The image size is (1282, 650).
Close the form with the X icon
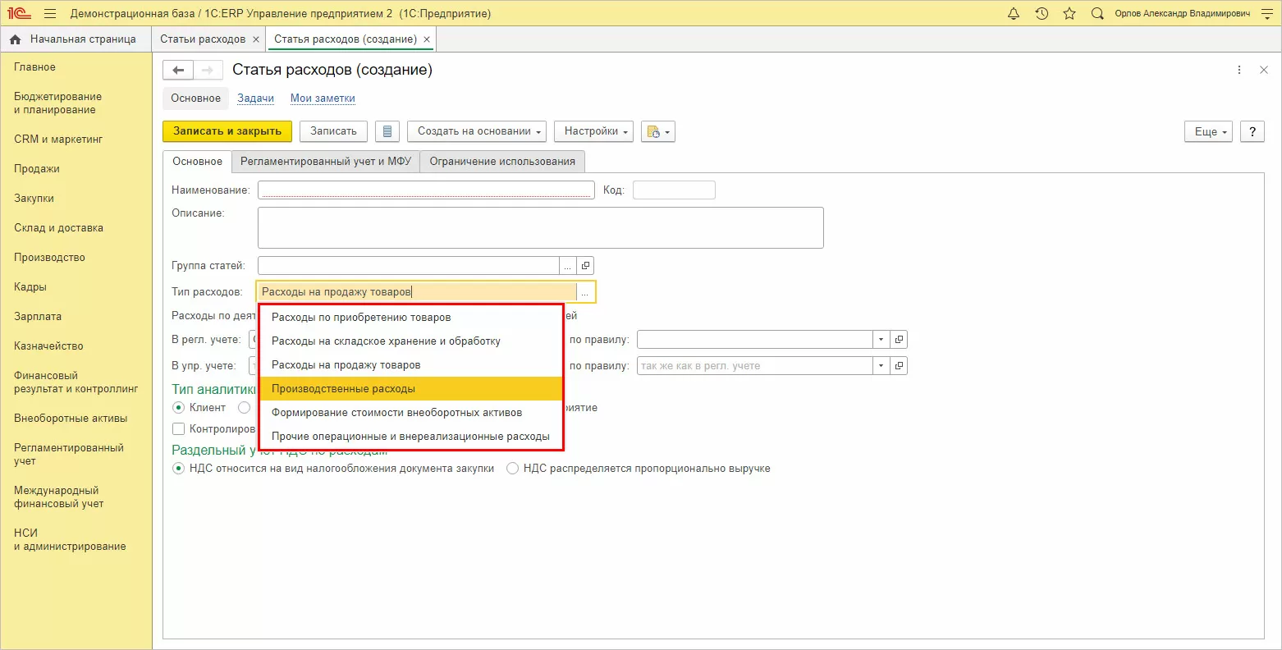coord(1264,71)
